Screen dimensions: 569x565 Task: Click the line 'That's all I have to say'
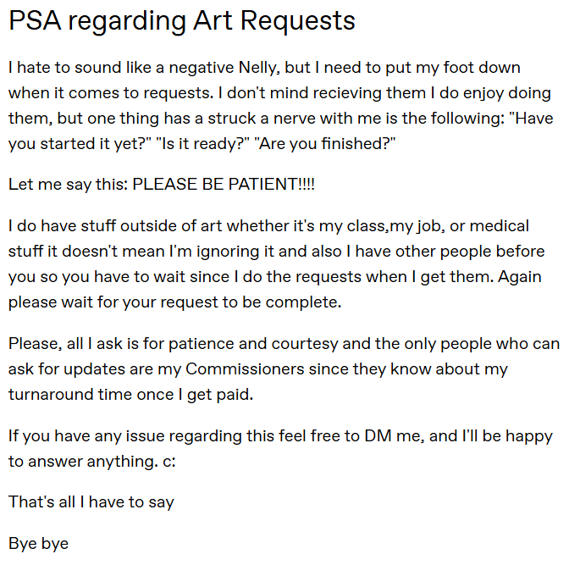coord(91,501)
